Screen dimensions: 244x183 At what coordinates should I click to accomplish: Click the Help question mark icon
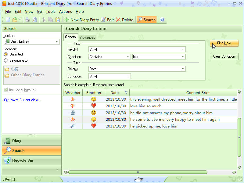coord(162,20)
